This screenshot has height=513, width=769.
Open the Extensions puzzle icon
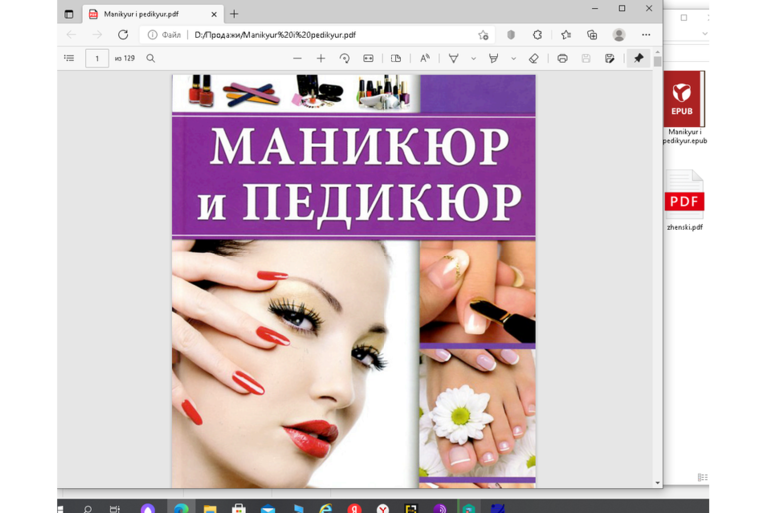pyautogui.click(x=538, y=35)
